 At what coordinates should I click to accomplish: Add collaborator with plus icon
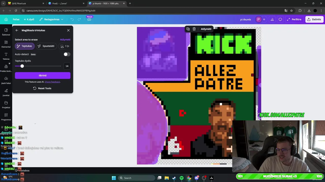[x=264, y=19]
